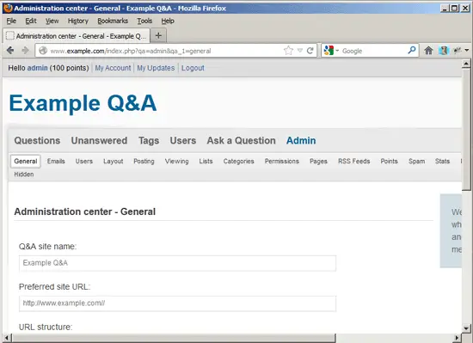473x343 pixels.
Task: Select the Posting admin sub-tab
Action: pyautogui.click(x=144, y=162)
